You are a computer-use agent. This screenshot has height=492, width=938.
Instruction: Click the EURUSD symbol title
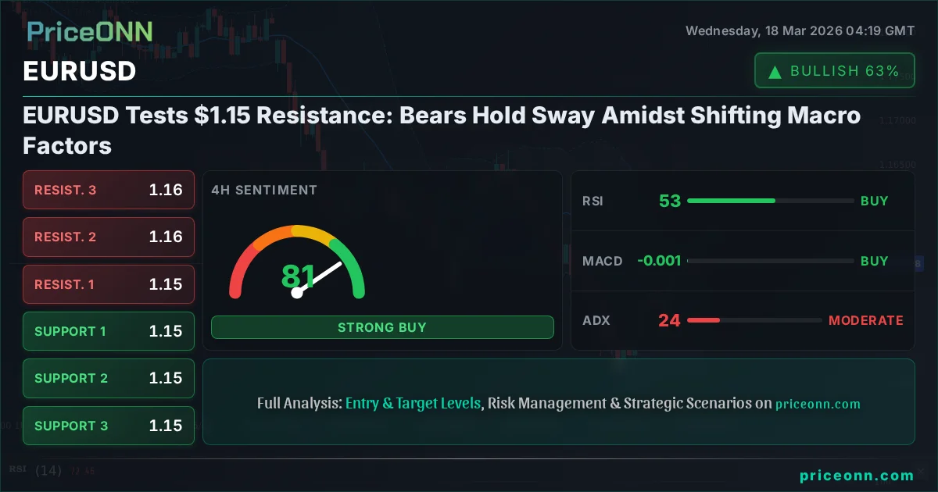[80, 71]
